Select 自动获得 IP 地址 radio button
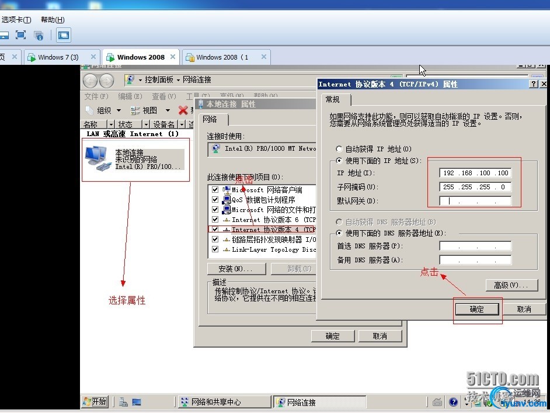 [339, 149]
